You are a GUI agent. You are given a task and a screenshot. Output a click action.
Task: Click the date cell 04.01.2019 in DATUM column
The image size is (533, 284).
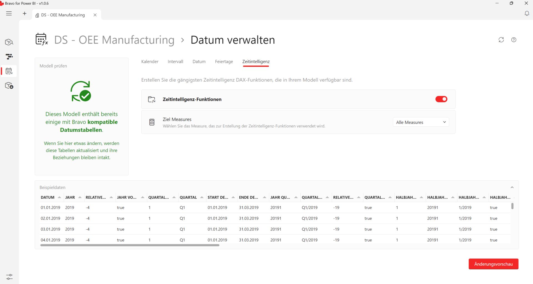(x=51, y=240)
